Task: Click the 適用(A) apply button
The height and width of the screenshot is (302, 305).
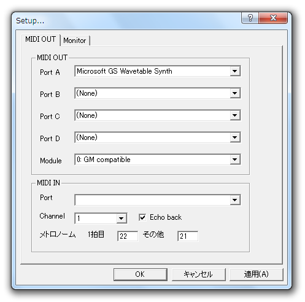Action: point(257,274)
